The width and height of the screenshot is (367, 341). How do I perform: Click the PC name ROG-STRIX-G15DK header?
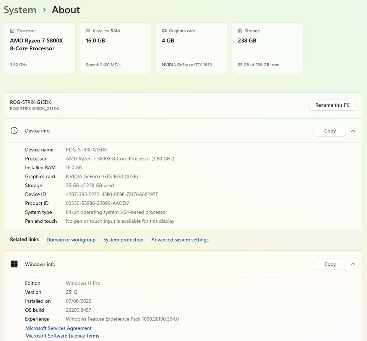point(31,102)
